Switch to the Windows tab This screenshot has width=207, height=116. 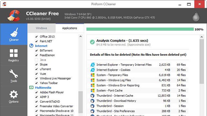point(41,28)
